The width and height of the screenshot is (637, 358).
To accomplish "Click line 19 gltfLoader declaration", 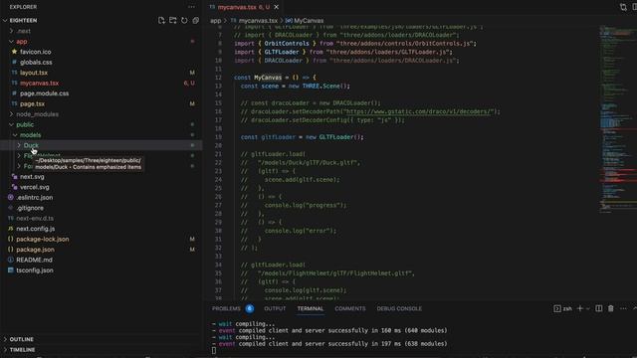I will [302, 137].
